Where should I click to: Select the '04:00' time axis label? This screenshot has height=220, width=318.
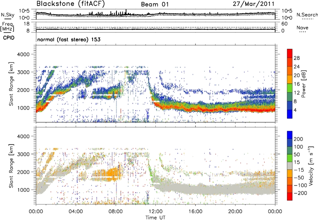[76, 212]
